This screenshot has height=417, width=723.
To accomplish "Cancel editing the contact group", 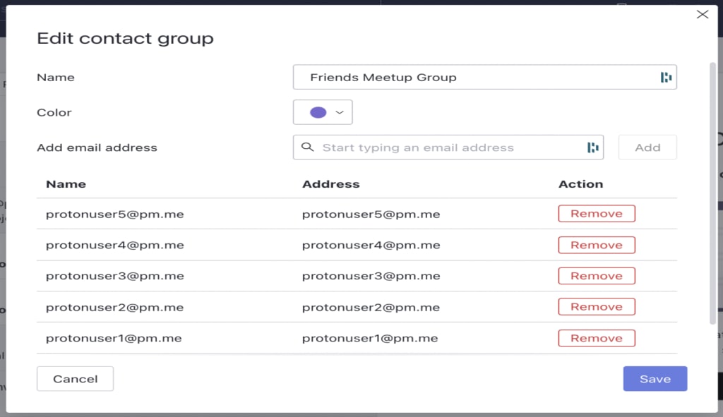I will [x=75, y=379].
